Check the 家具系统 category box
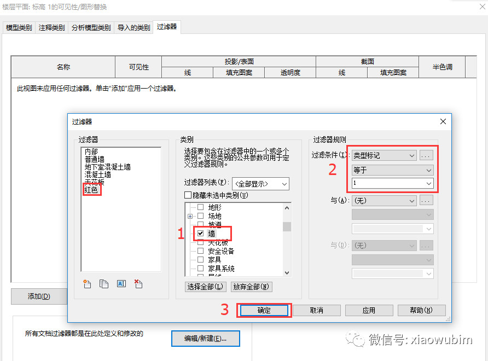 click(201, 268)
